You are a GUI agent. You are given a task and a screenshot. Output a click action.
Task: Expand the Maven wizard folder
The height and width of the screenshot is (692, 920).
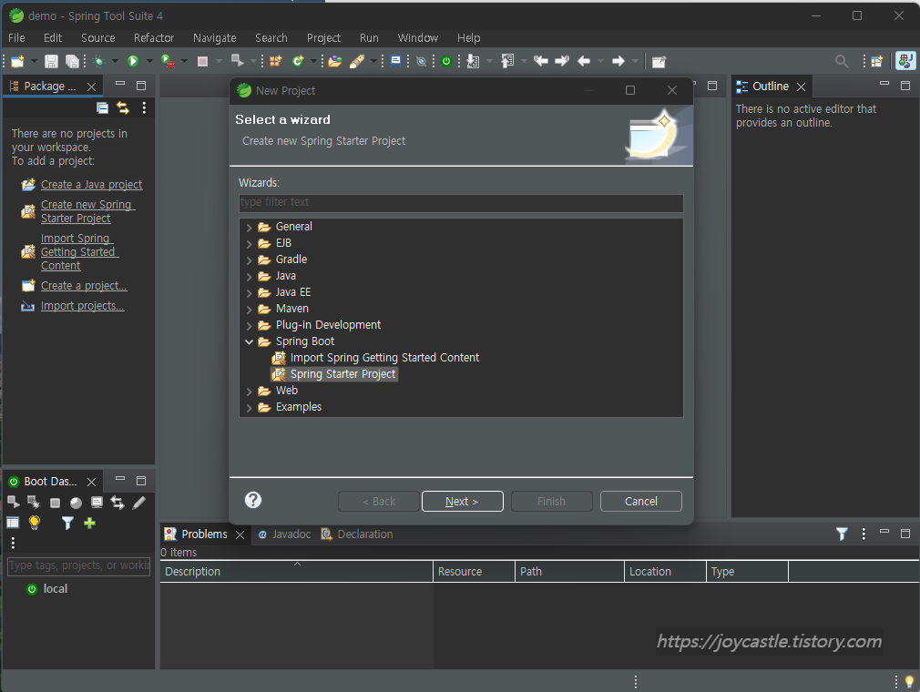pos(250,309)
